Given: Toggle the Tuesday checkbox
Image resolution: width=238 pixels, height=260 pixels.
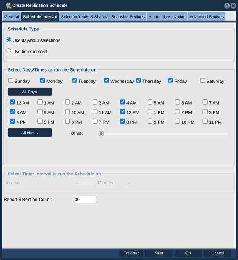Looking at the screenshot, I should [x=75, y=80].
